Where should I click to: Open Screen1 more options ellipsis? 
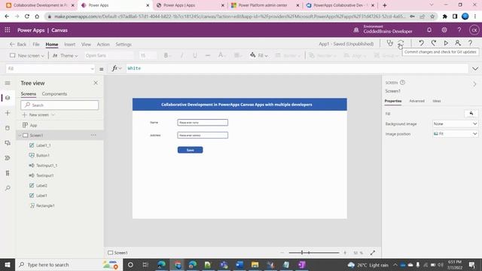[x=93, y=135]
